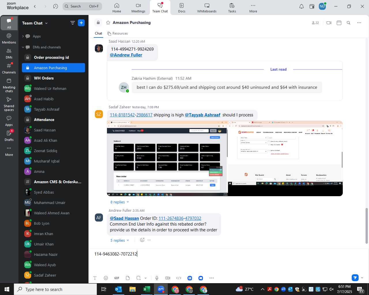Screen dimensions: 369x295
Task: Click the Search box
Action: coord(82,6)
